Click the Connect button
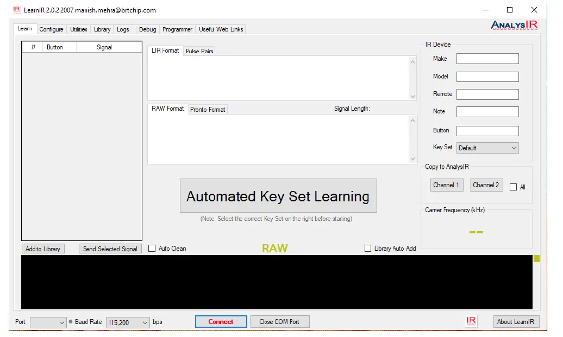 click(221, 321)
